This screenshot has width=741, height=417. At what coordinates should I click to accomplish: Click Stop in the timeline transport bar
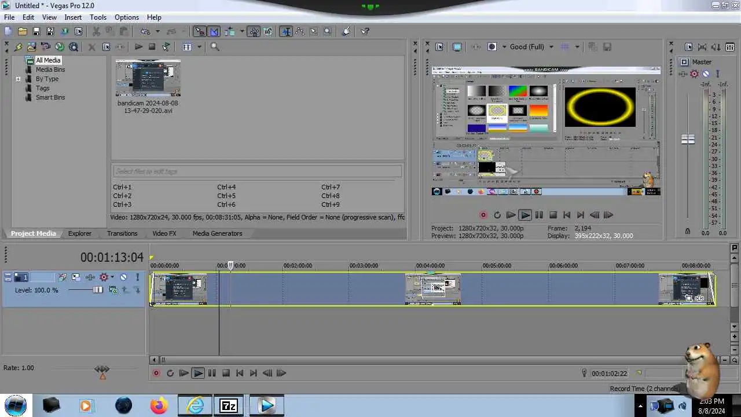tap(226, 374)
